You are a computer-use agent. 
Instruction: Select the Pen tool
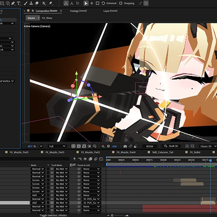pos(13,3)
